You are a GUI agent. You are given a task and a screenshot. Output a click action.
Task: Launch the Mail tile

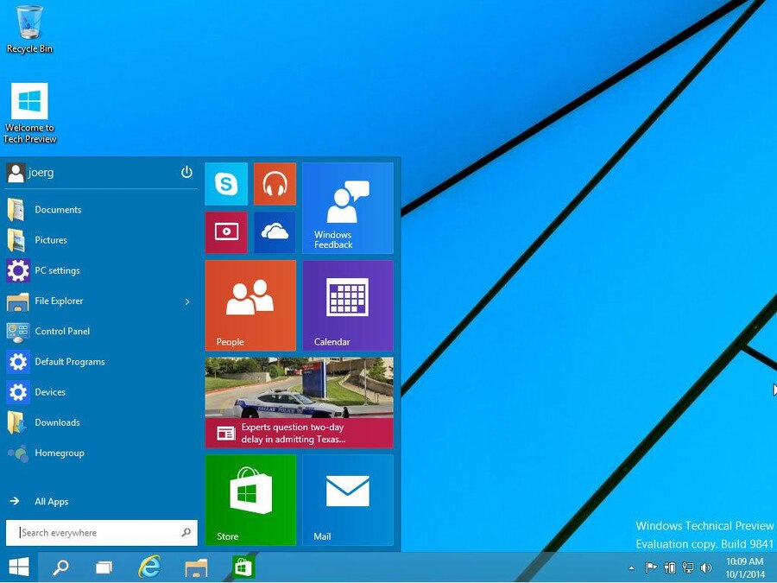click(346, 499)
